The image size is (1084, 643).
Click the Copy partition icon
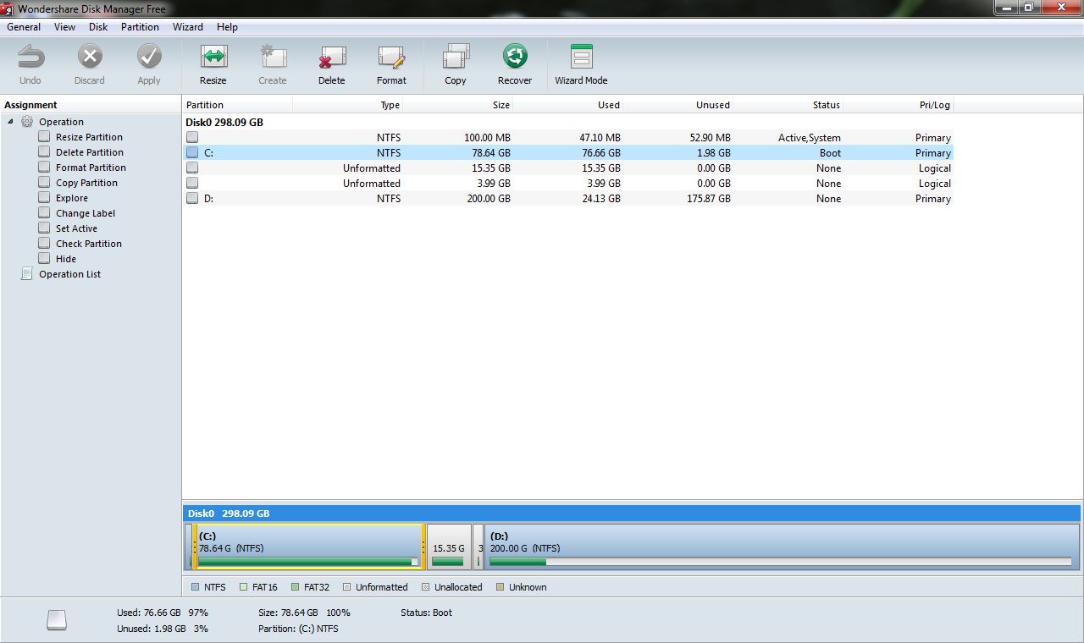coord(456,58)
